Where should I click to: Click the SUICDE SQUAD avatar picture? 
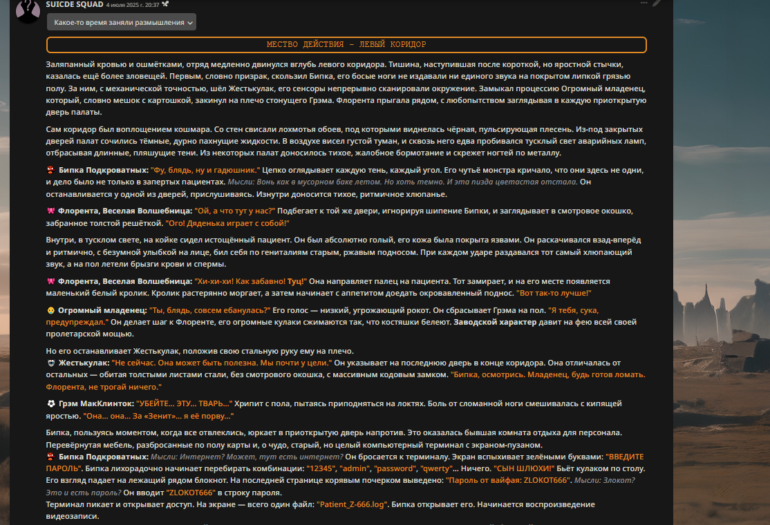coord(28,10)
